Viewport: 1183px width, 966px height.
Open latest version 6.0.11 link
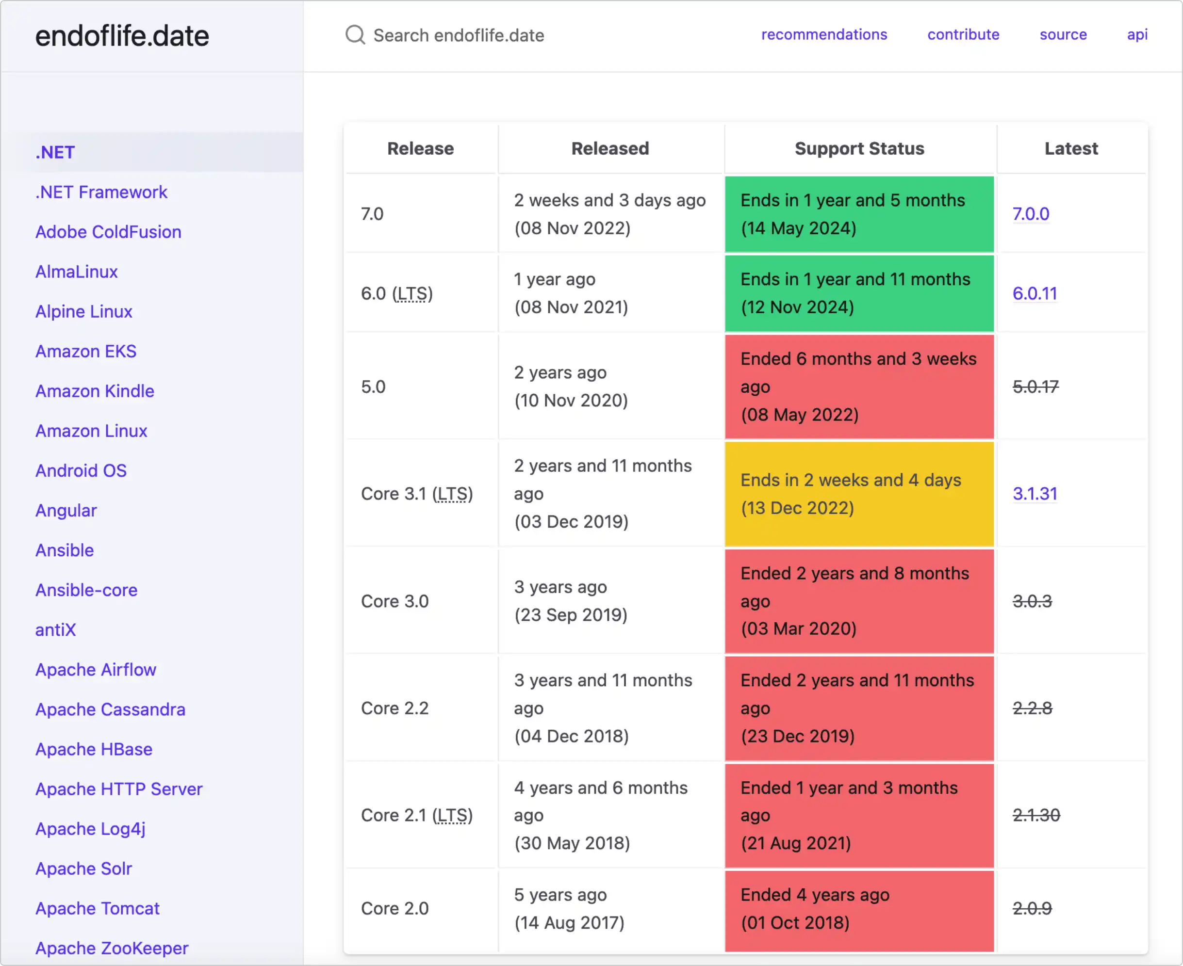pyautogui.click(x=1034, y=293)
